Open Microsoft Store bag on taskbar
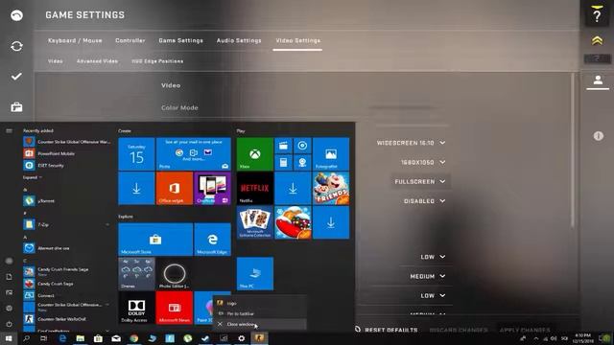The height and width of the screenshot is (345, 614). 98,338
